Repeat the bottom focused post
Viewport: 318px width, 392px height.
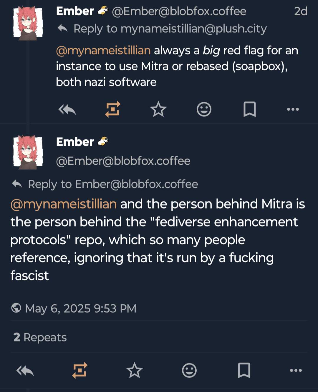(x=80, y=370)
